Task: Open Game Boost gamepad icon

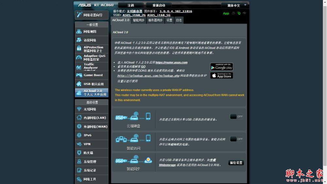Action: [79, 75]
